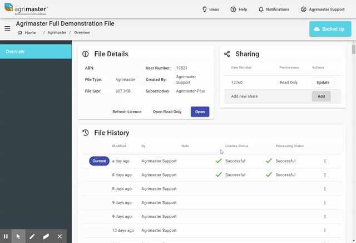Click Agrimaster-Plus subscription value
Viewport: 356px width, 243px height.
(190, 91)
